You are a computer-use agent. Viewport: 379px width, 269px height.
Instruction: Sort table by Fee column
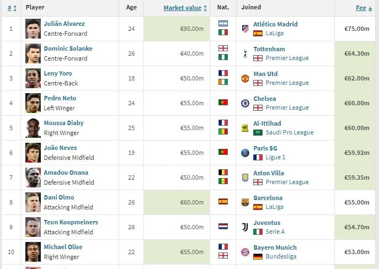tap(361, 8)
